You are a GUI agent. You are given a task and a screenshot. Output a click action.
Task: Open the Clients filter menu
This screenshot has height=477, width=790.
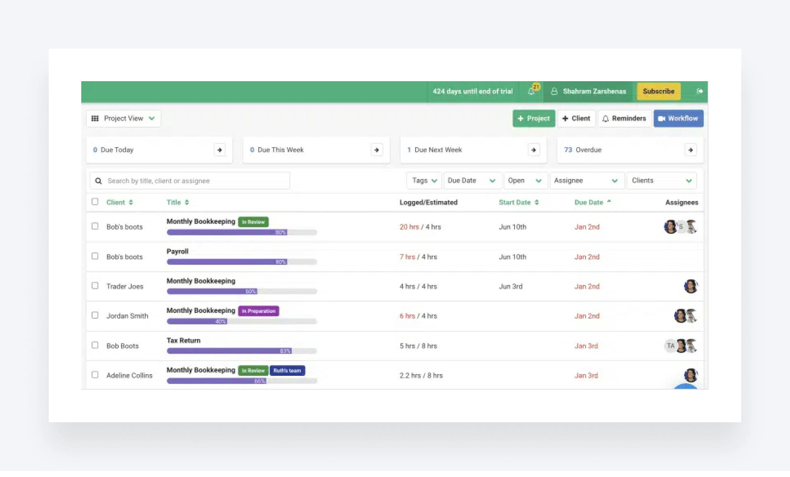tap(662, 181)
